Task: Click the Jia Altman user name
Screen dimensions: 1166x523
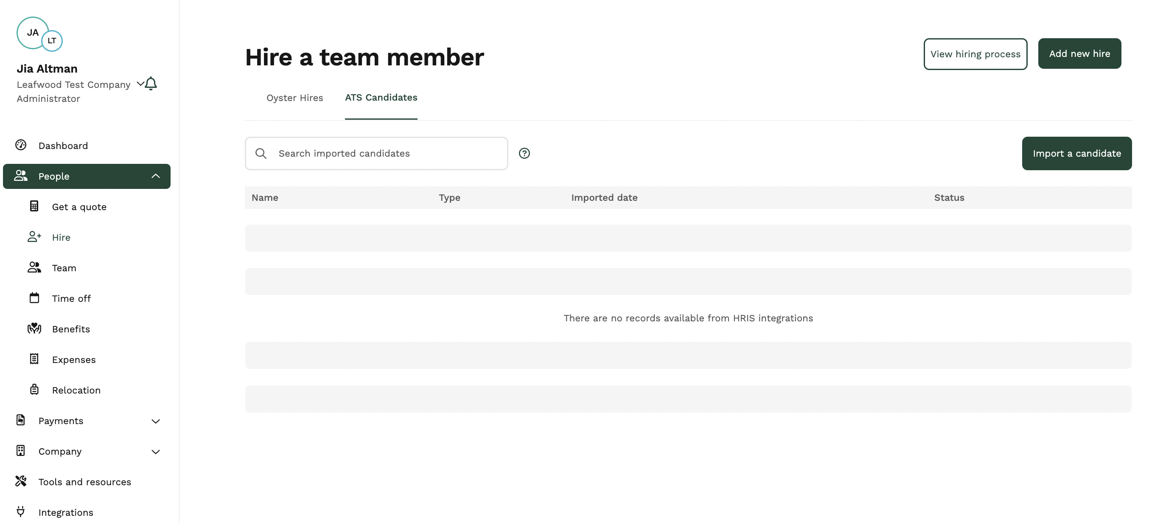Action: point(47,69)
